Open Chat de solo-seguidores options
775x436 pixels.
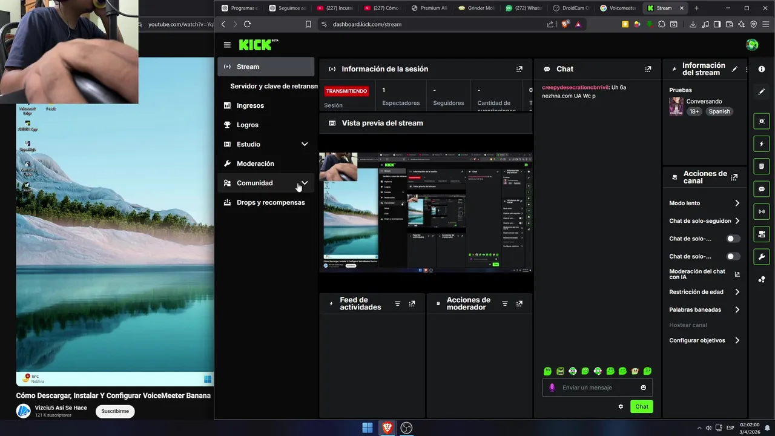[x=704, y=221]
